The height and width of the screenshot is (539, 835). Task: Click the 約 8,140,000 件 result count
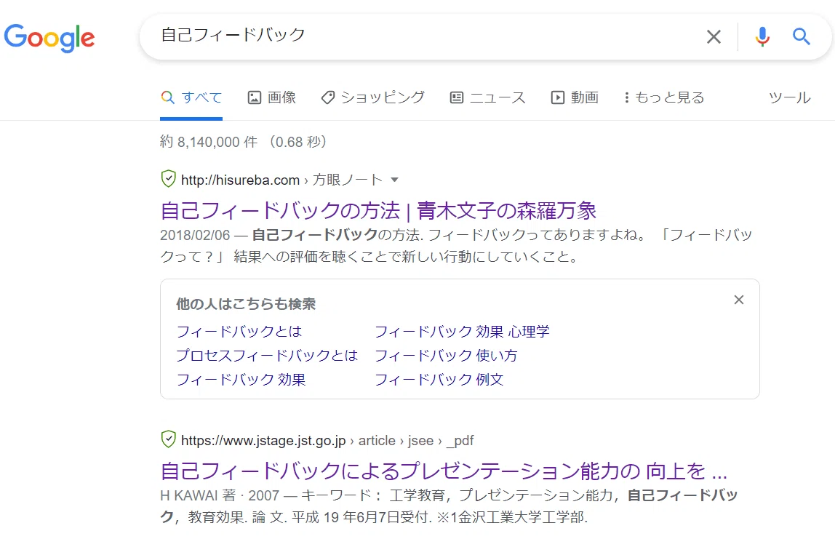point(209,142)
